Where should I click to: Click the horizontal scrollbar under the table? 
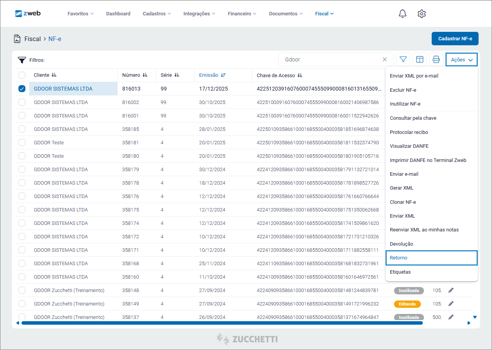click(x=222, y=323)
